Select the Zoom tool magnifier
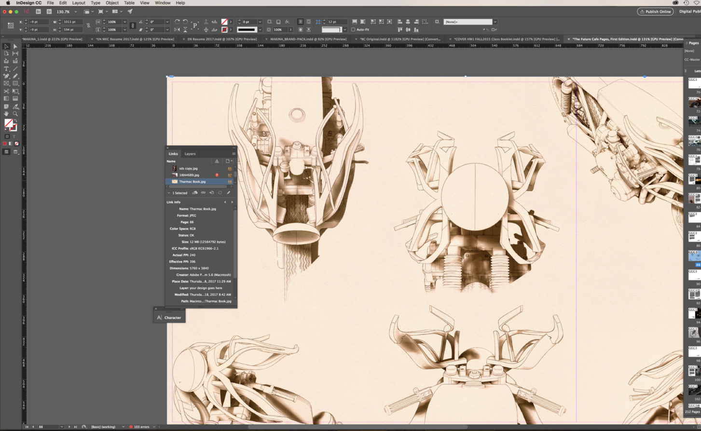Viewport: 701px width, 431px height. pos(15,114)
